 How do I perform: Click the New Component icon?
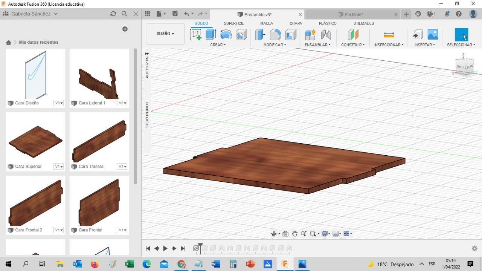point(310,35)
